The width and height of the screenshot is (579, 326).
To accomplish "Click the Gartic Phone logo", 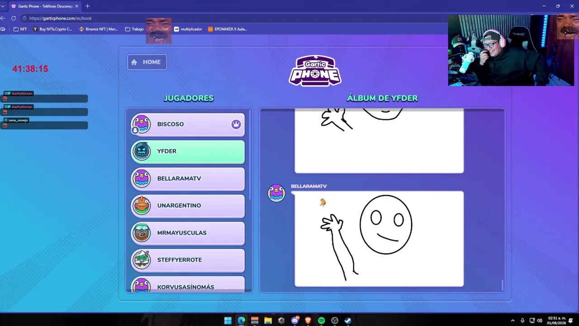I will 315,71.
